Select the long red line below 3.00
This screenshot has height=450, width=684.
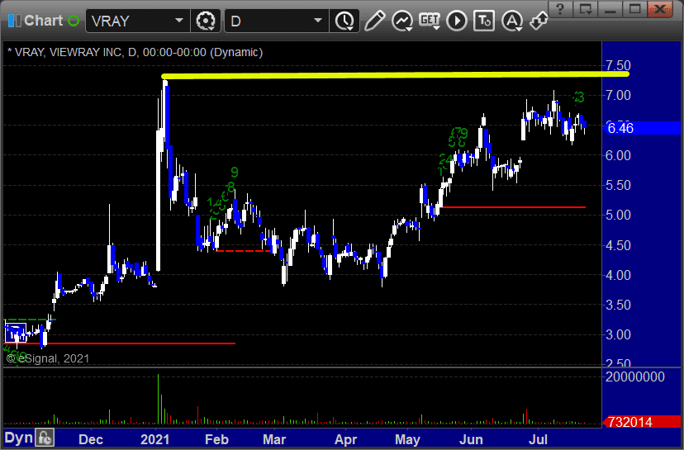point(120,343)
